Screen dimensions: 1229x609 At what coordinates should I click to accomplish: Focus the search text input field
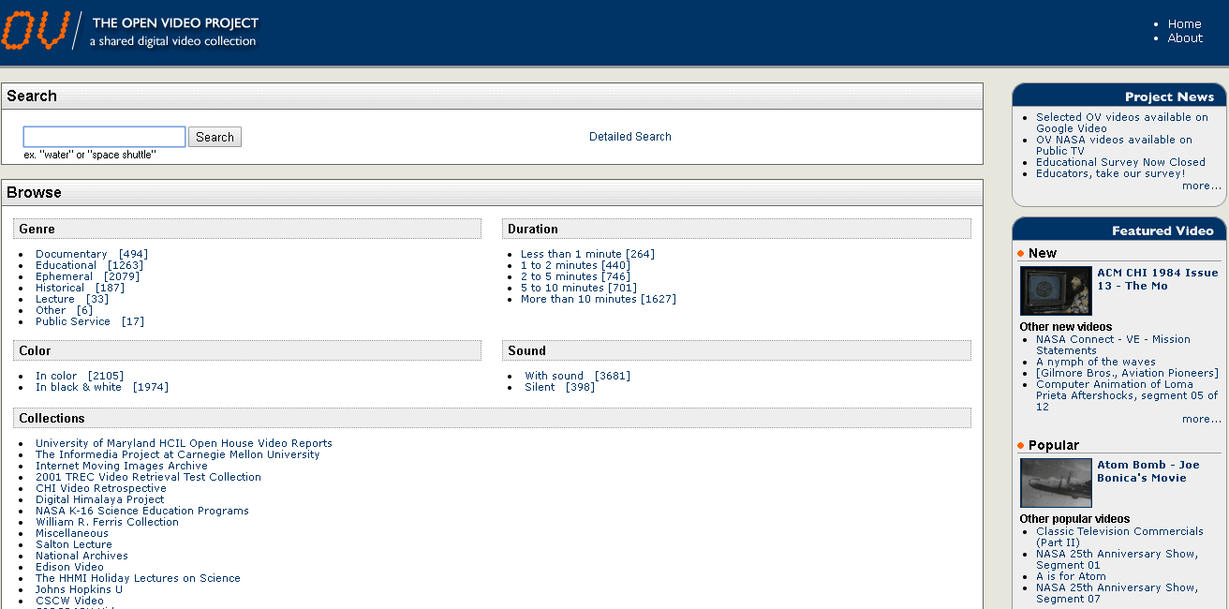click(104, 137)
